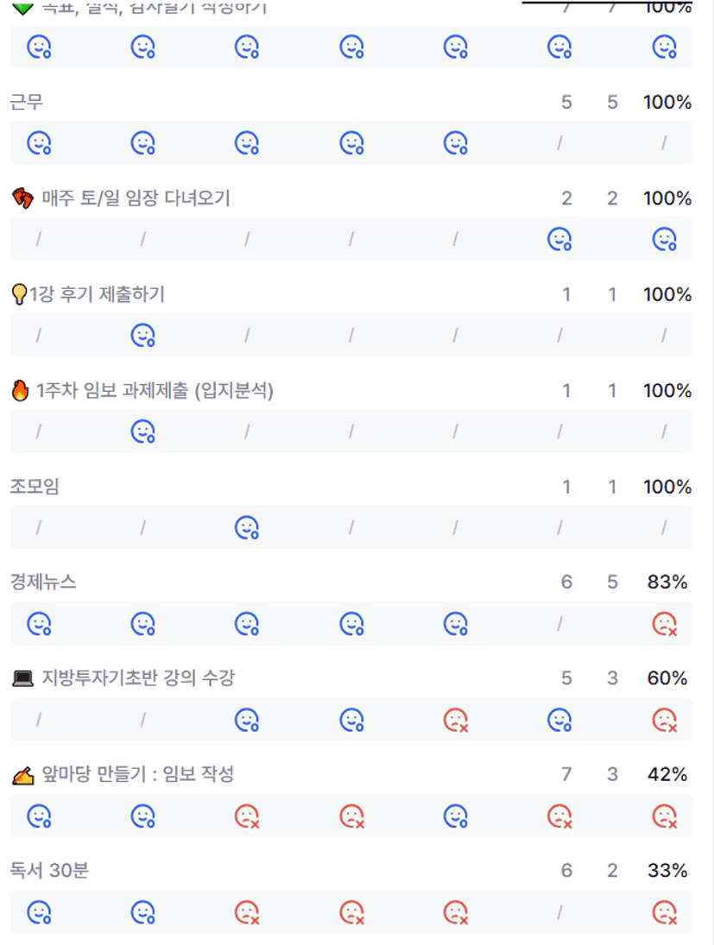
Task: Click the empty slash cell in 독서 30분 row
Action: (x=559, y=911)
